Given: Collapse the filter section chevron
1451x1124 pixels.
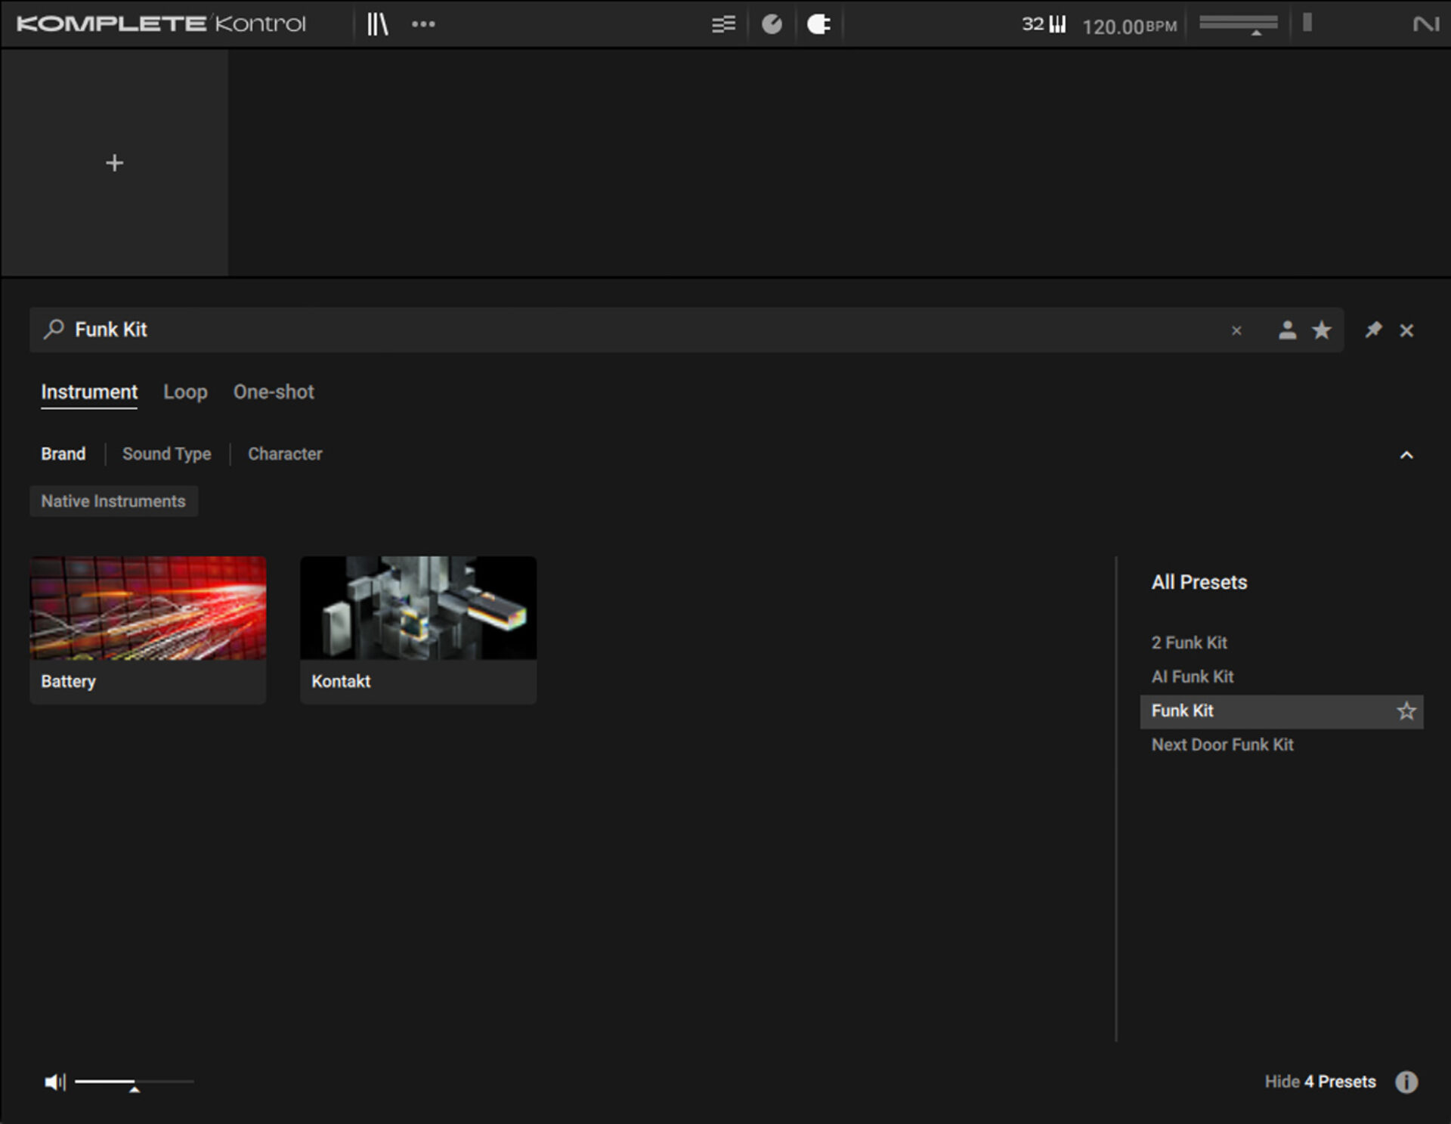Looking at the screenshot, I should point(1406,455).
